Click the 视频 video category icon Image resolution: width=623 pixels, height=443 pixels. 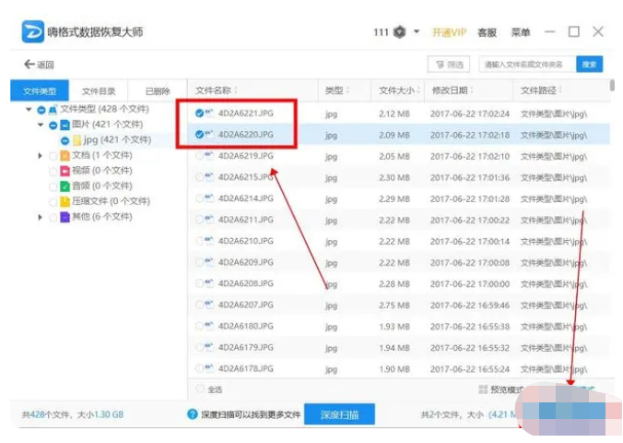(65, 171)
